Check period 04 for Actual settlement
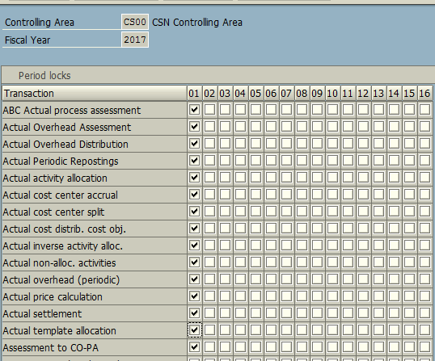Viewport: 435px width, 361px height. pyautogui.click(x=240, y=313)
